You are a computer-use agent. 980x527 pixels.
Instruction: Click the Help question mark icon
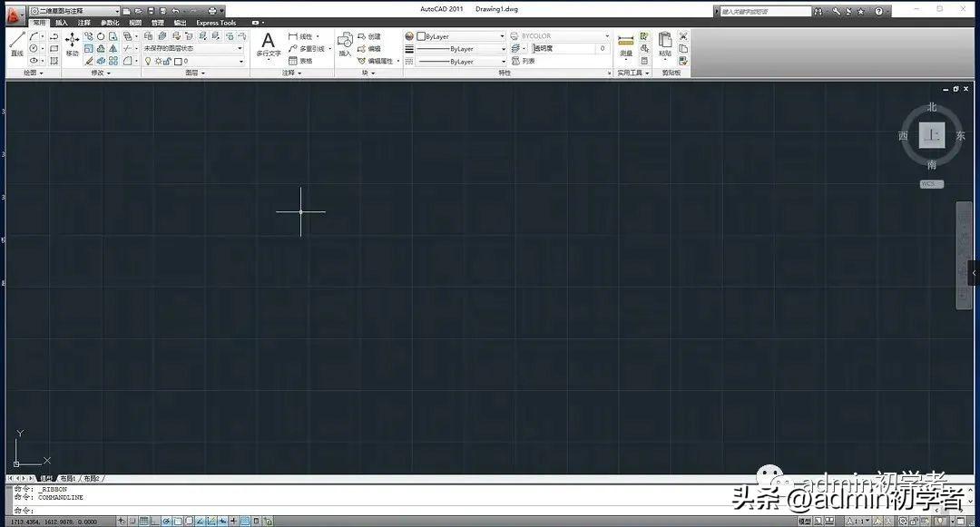(878, 11)
